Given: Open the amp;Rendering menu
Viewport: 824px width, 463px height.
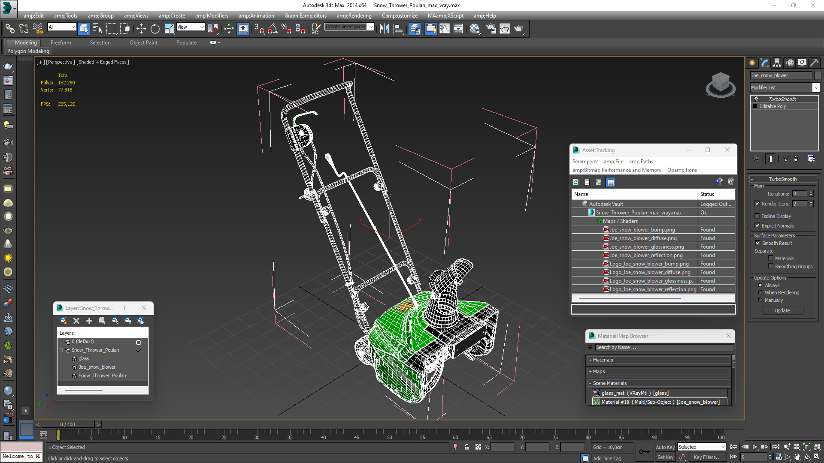Looking at the screenshot, I should pyautogui.click(x=354, y=15).
